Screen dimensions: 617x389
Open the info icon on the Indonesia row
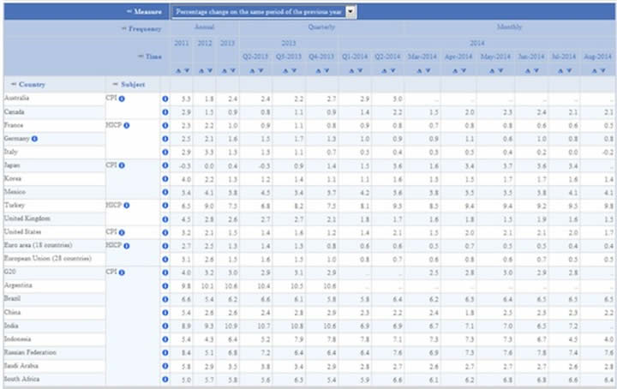165,339
